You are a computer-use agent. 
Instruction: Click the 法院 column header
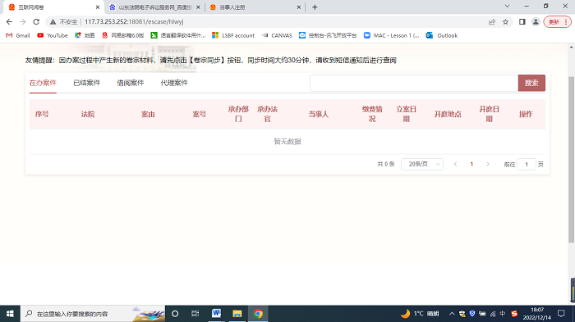tap(88, 114)
